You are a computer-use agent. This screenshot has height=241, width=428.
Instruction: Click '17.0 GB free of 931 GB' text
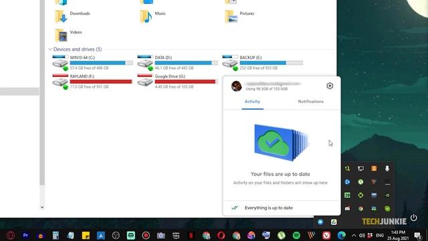[89, 86]
